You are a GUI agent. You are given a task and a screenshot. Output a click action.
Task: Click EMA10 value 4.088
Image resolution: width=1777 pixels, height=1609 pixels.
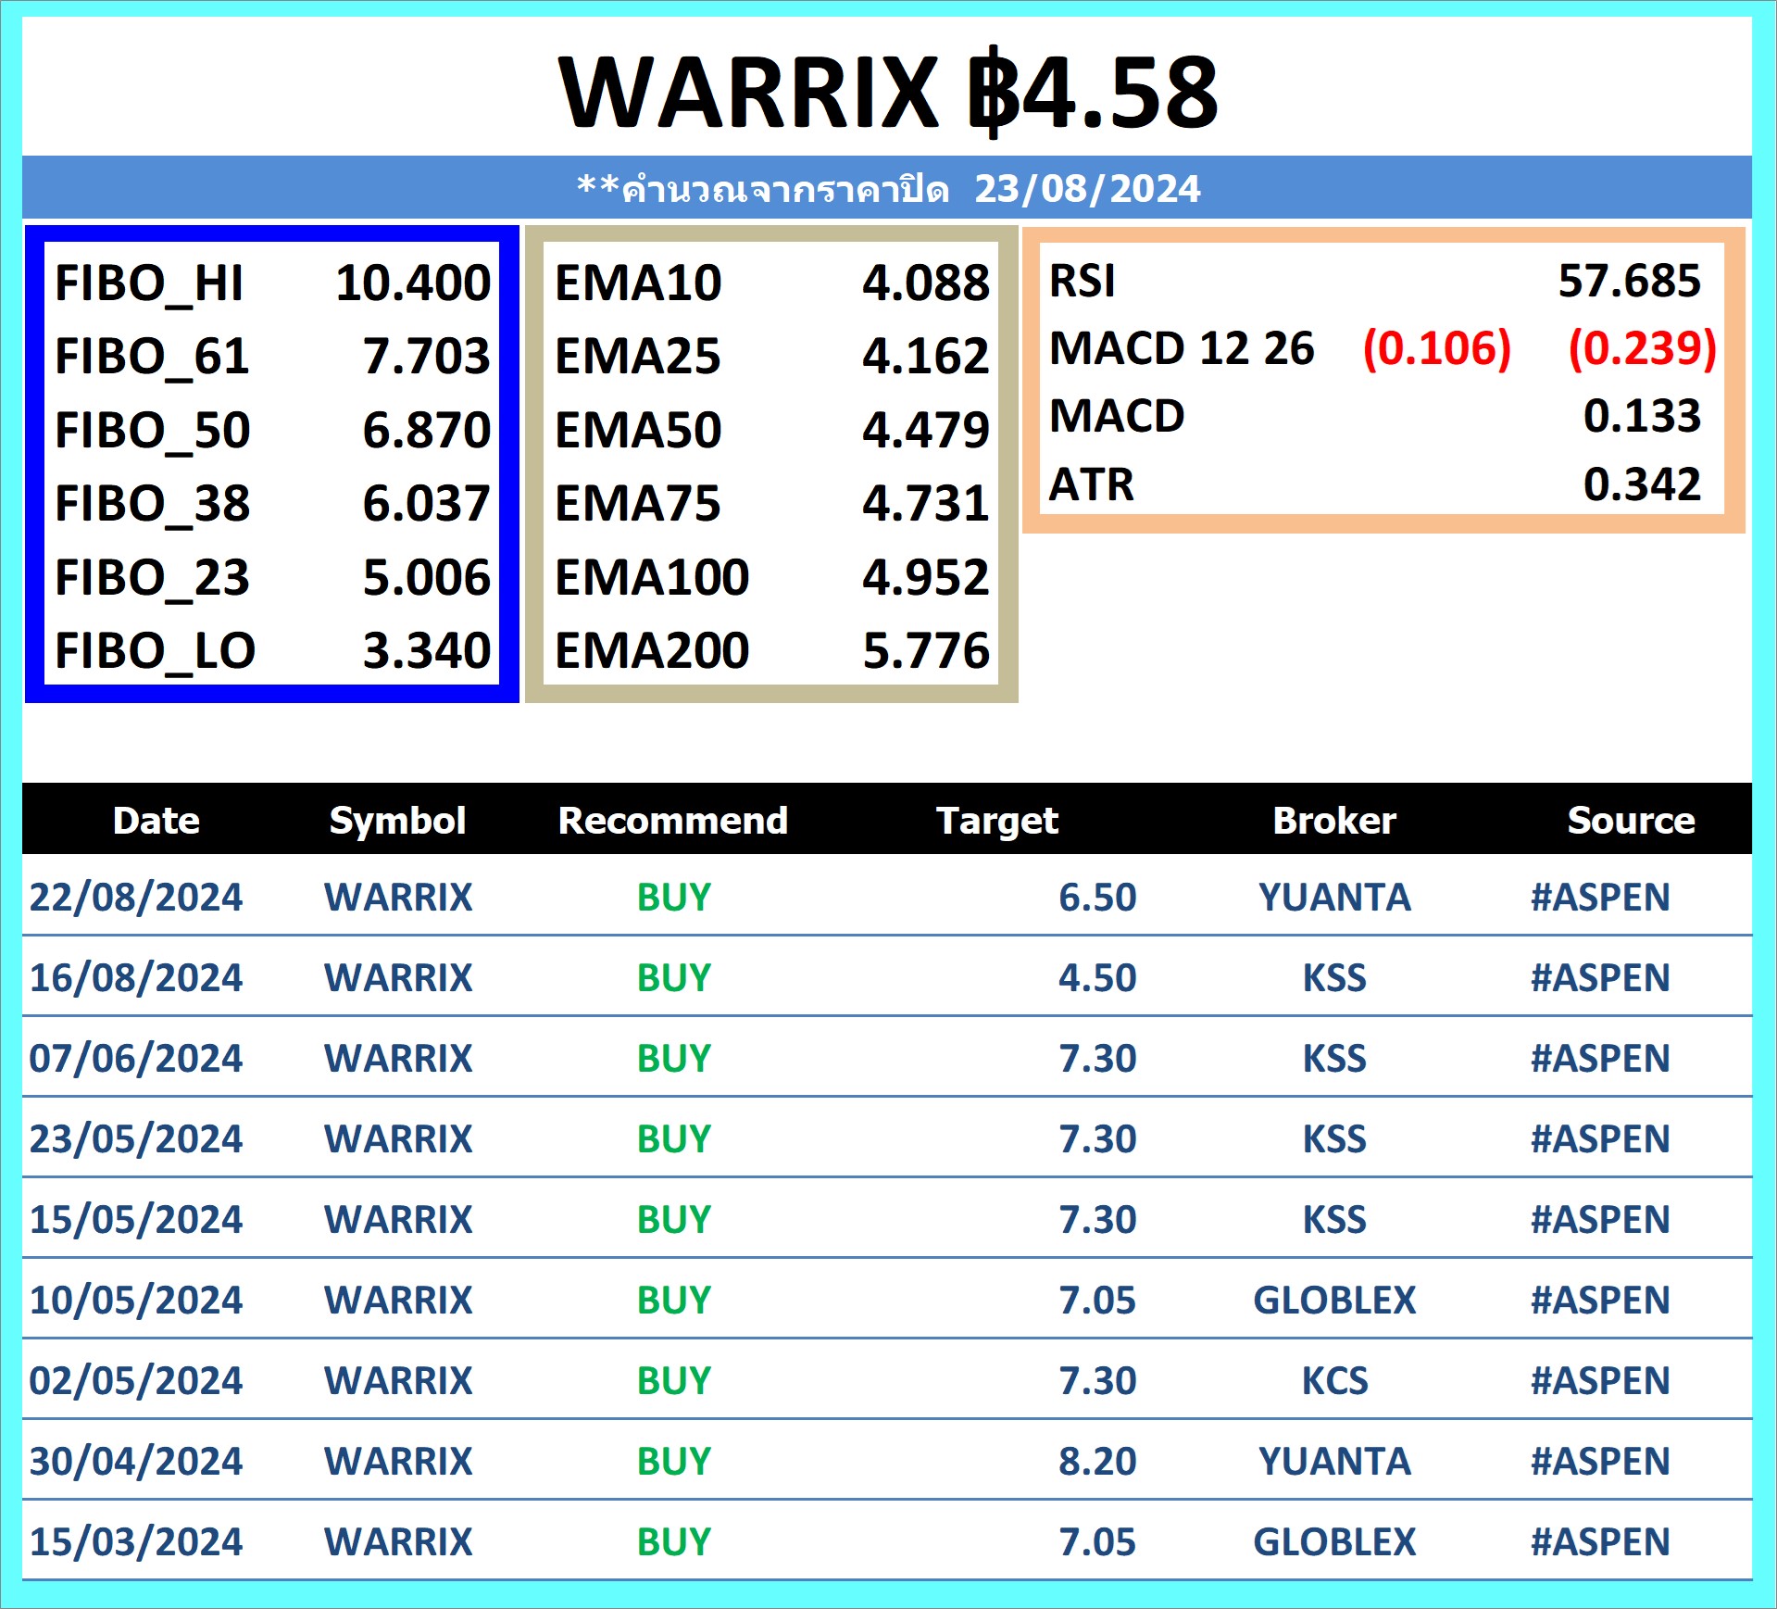pos(926,283)
